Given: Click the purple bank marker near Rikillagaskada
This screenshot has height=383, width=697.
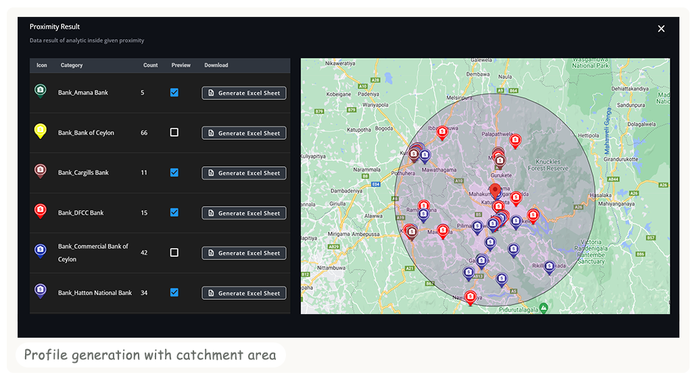Looking at the screenshot, I should (550, 267).
